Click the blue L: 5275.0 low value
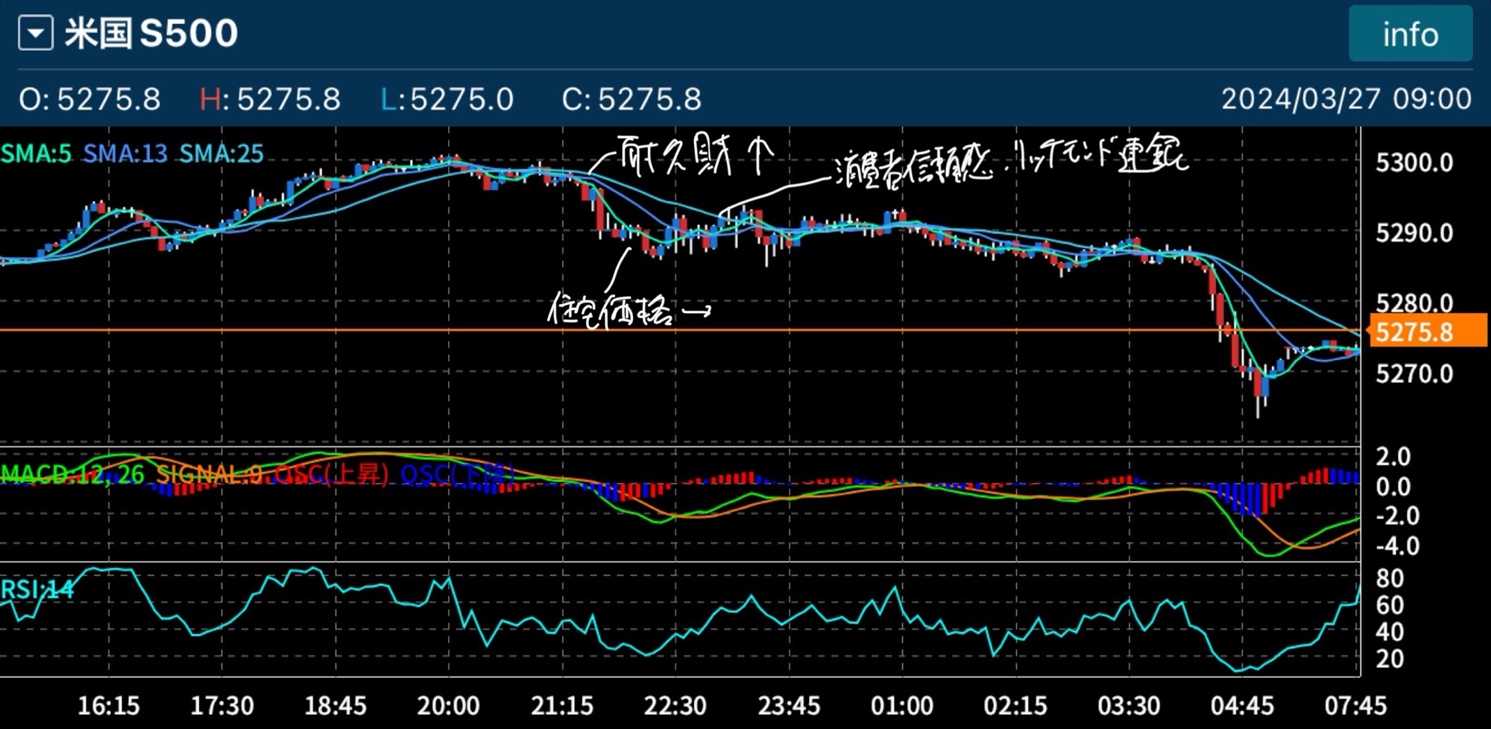 [447, 99]
